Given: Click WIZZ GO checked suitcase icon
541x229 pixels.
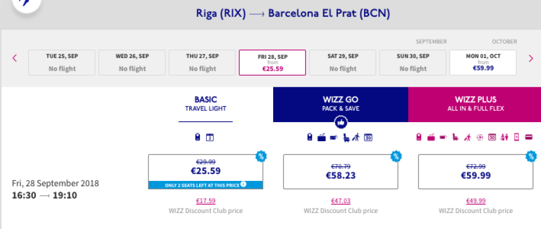Looking at the screenshot, I should point(321,138).
